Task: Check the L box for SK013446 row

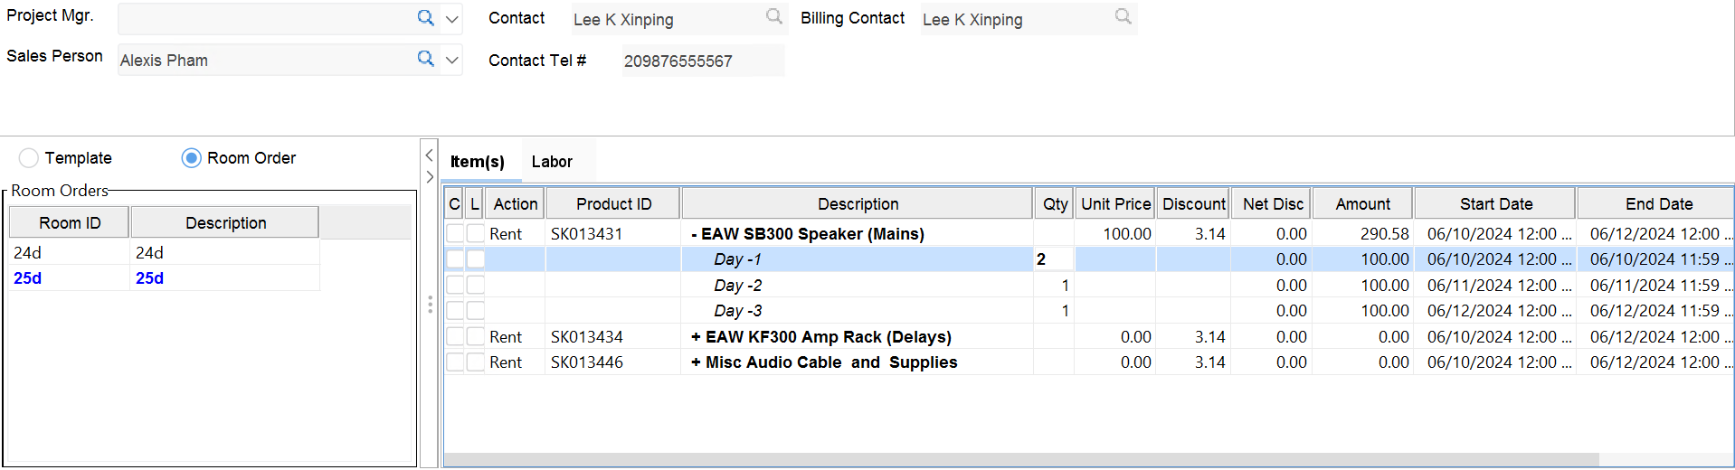Action: click(475, 362)
